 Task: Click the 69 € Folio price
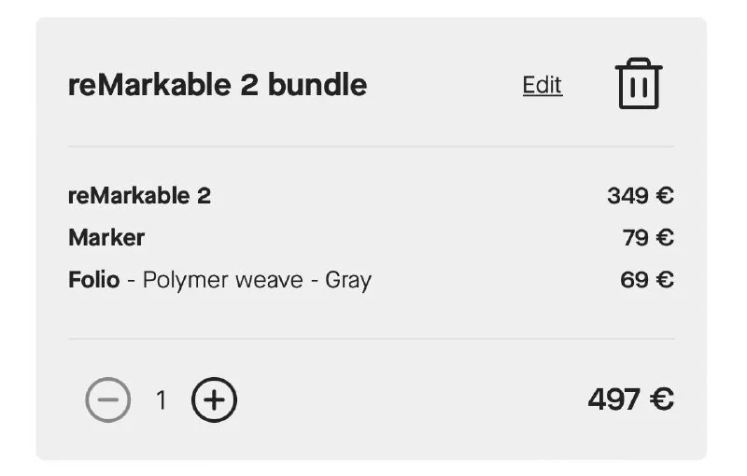(x=646, y=279)
